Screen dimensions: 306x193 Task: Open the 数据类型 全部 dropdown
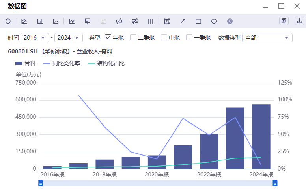tap(267, 38)
